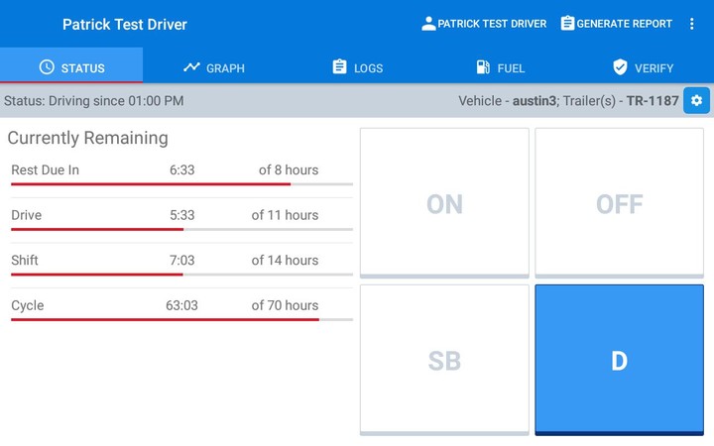The image size is (714, 446).
Task: Click PATRICK TEST DRIVER account button
Action: [492, 24]
